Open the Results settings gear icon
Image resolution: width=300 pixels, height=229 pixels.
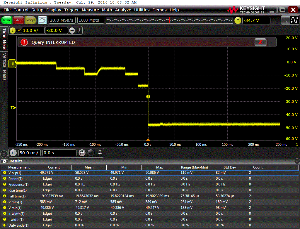(4, 161)
